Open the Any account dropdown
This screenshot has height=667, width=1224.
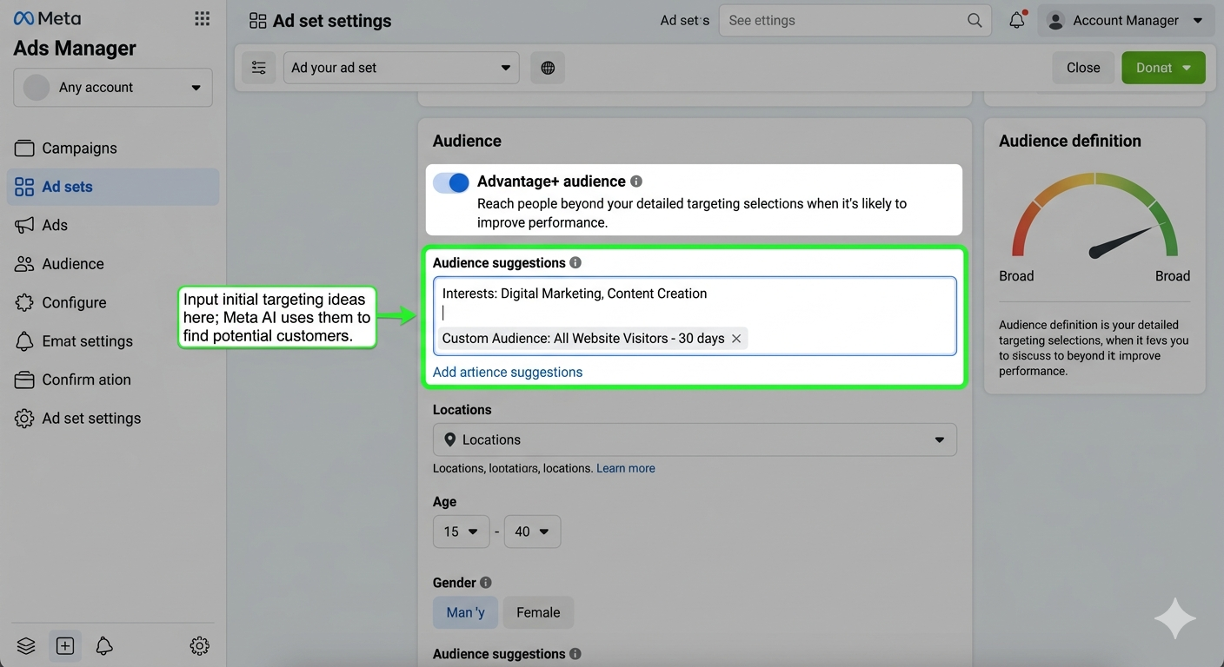tap(113, 88)
